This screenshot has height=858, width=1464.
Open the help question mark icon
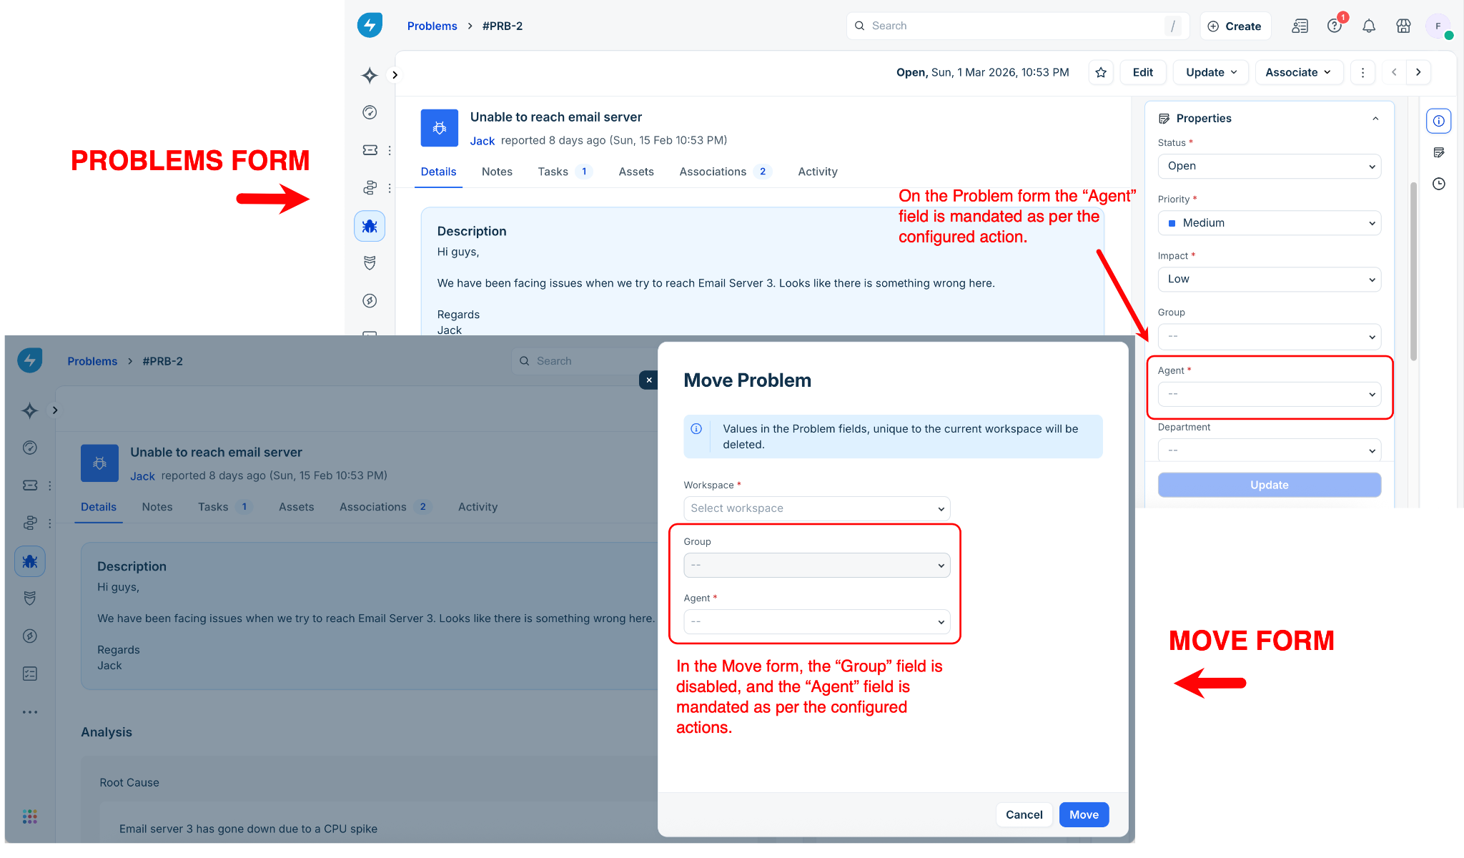1334,26
